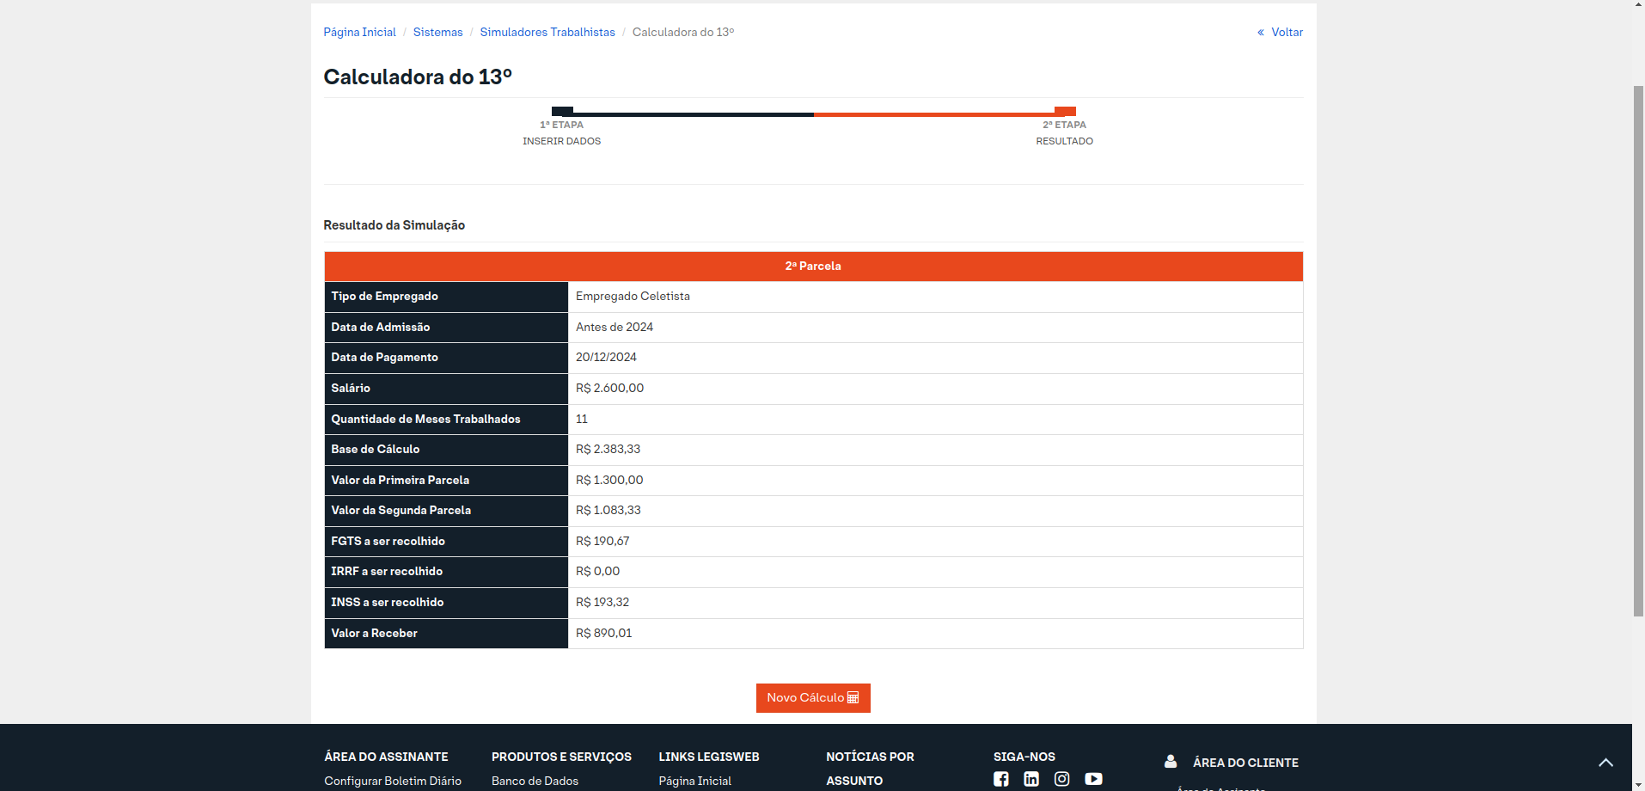Click the Área do Assinante footer heading
Image resolution: width=1645 pixels, height=791 pixels.
[x=386, y=757]
